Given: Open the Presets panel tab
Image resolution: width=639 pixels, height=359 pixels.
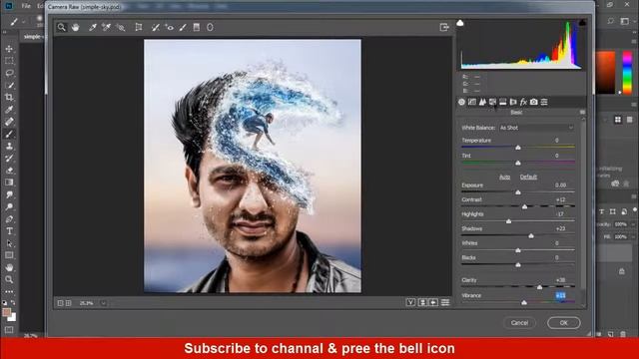Looking at the screenshot, I should [544, 102].
